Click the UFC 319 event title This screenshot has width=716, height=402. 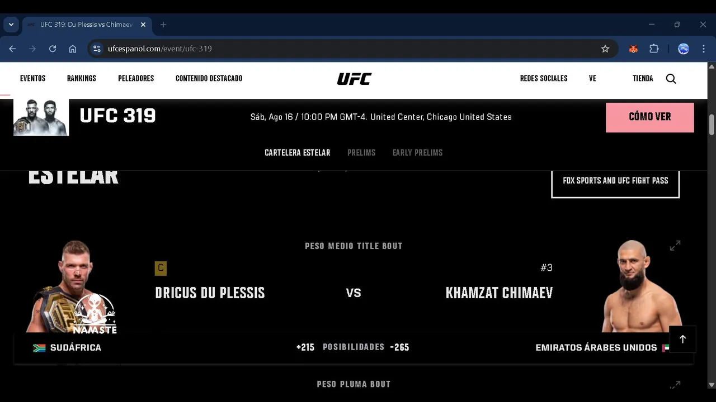[117, 116]
